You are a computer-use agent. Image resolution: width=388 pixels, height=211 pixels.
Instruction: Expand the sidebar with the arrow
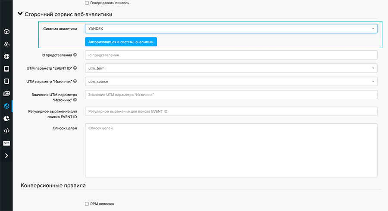pos(6,156)
